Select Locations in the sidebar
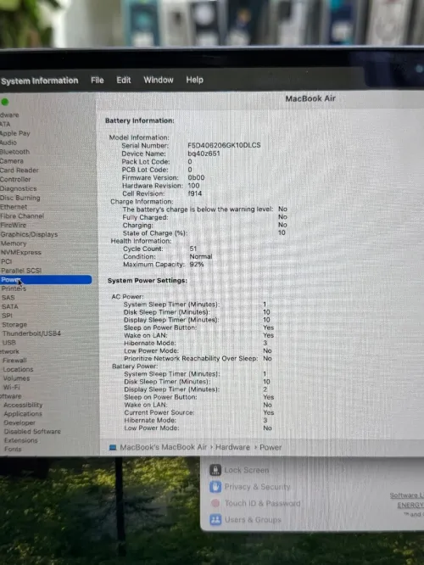Screen dimensions: 424x565 [x=18, y=369]
